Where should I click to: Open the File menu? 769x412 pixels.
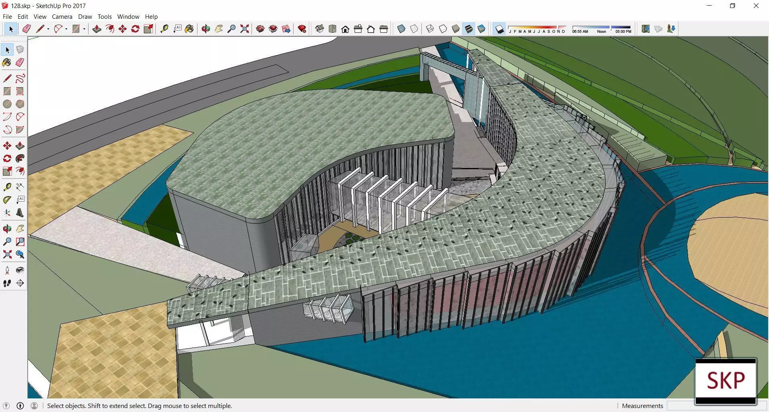click(7, 16)
